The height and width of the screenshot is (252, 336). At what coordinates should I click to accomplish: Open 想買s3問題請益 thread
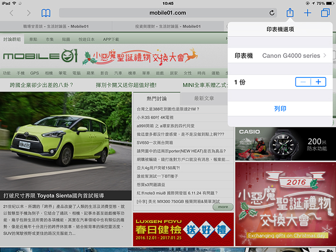tap(151, 184)
